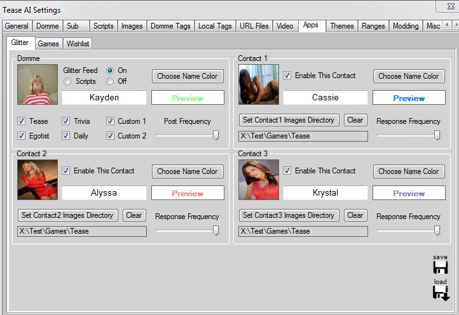Click Set Contact1 Images Directory button
The height and width of the screenshot is (315, 459).
pyautogui.click(x=289, y=120)
